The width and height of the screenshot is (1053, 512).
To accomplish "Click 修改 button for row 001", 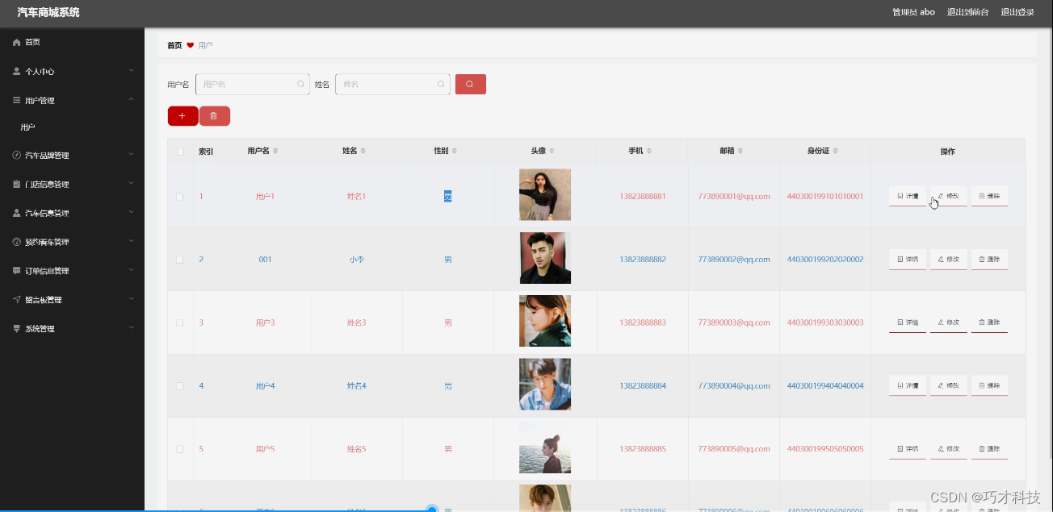I will [948, 260].
